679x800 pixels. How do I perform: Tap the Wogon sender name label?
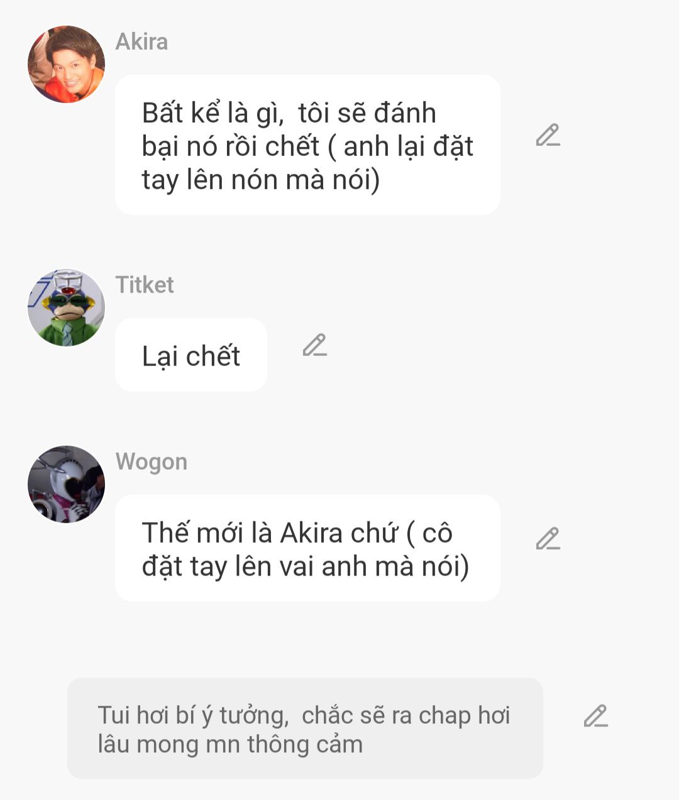pyautogui.click(x=152, y=462)
